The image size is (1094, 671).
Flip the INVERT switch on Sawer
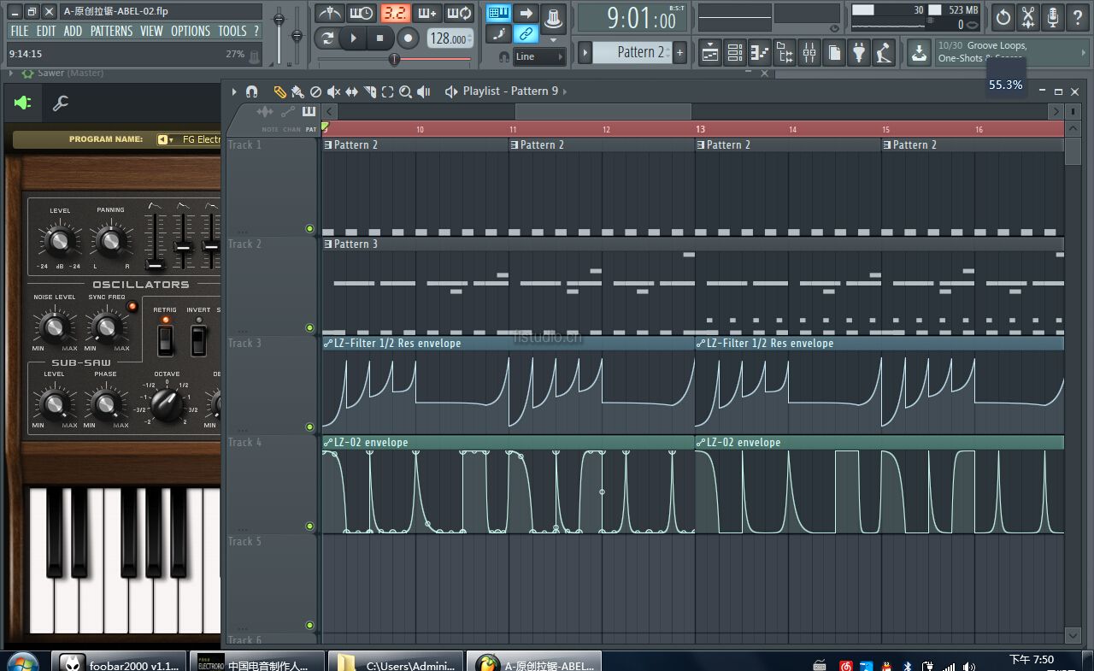coord(198,340)
